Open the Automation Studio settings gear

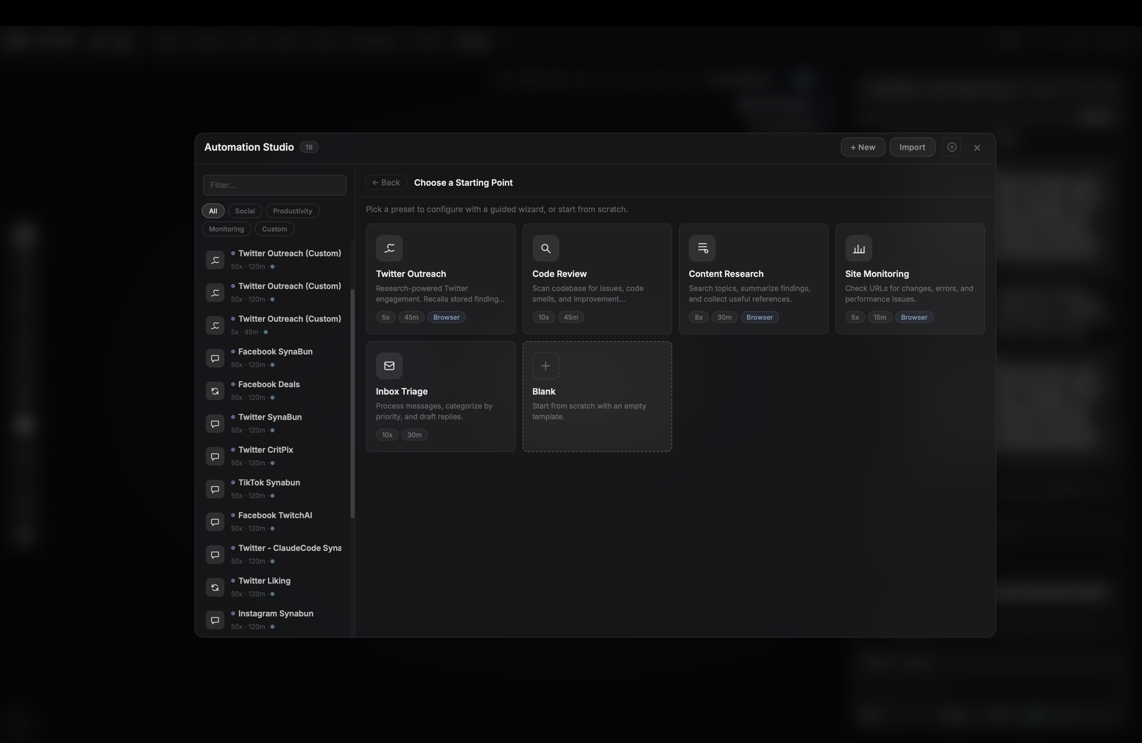(952, 147)
